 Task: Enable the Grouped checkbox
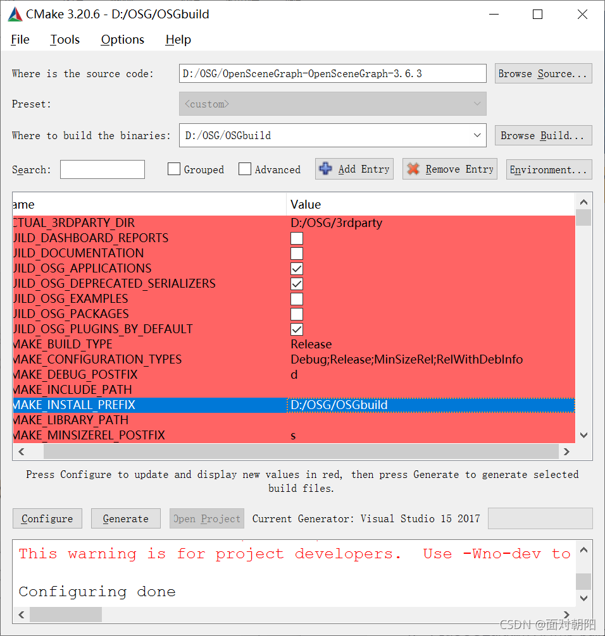tap(174, 169)
